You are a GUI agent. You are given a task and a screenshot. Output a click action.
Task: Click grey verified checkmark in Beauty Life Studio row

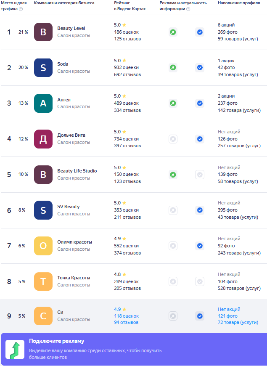pos(200,175)
